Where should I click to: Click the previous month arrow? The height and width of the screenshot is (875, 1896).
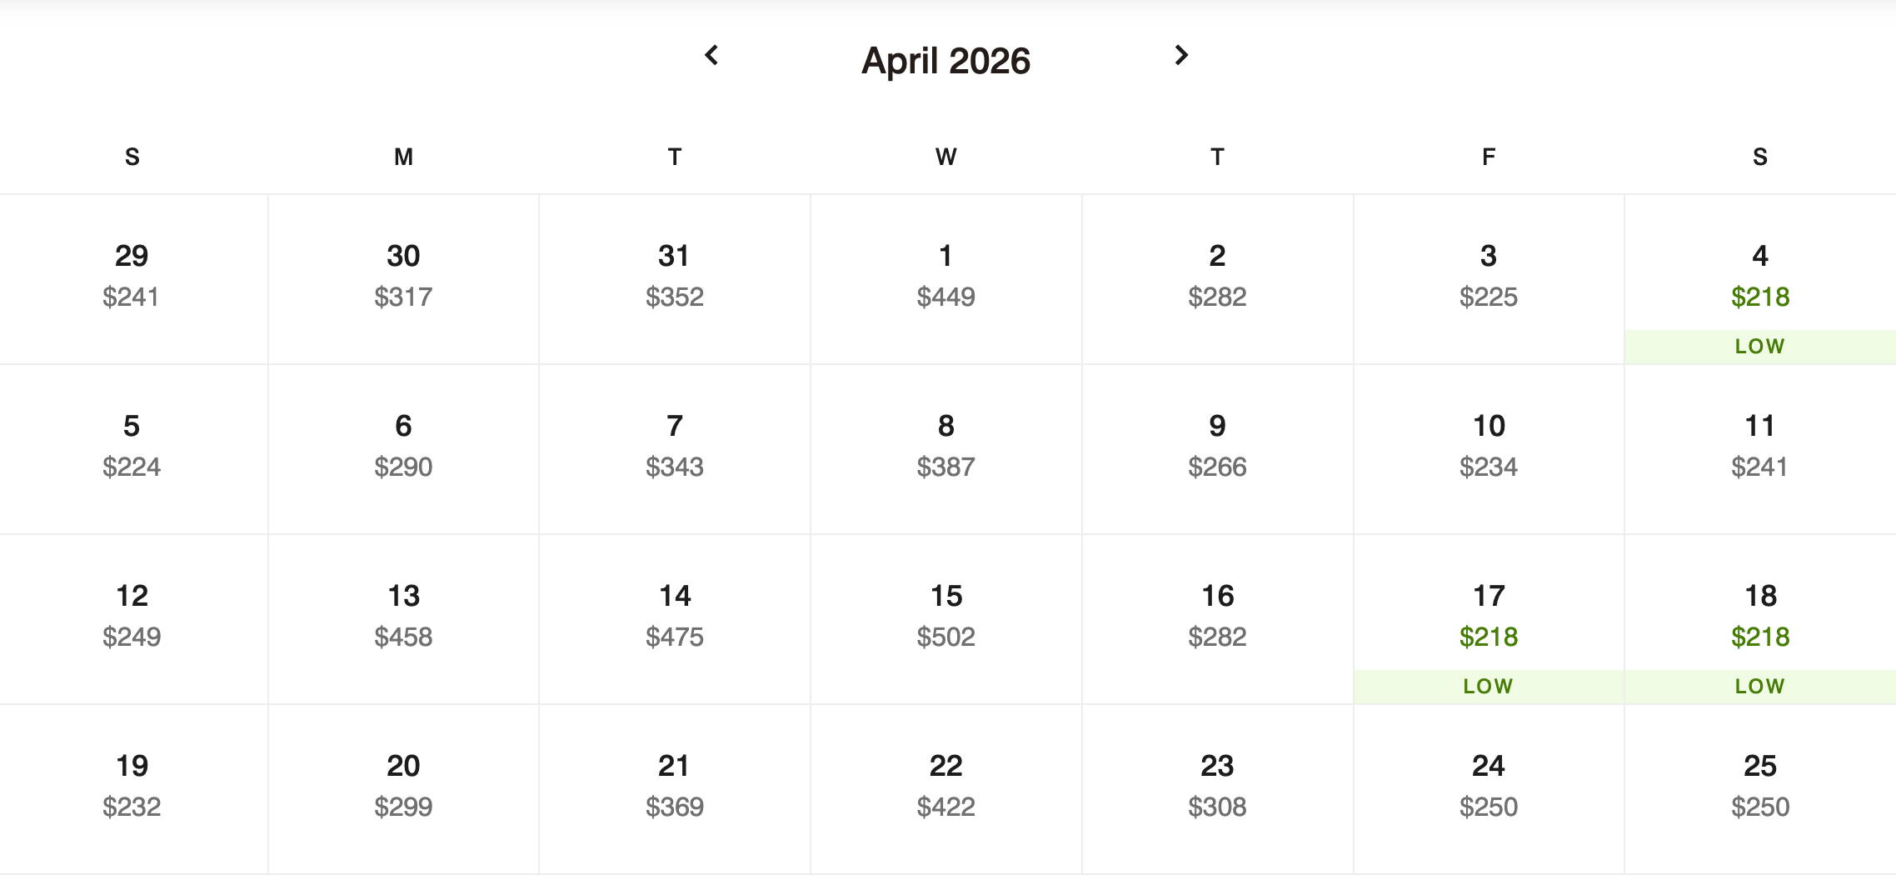(712, 57)
